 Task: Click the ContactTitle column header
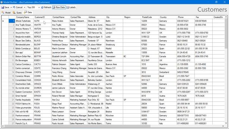coord(78,17)
